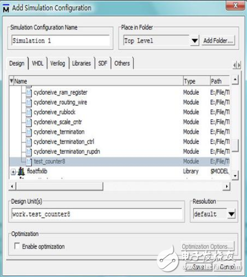This screenshot has height=277, width=247.
Task: Click the test_counter8 module icon
Action: tap(29, 161)
